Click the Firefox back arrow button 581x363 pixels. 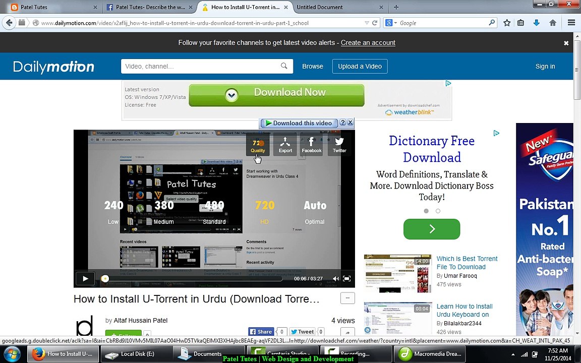pos(9,23)
